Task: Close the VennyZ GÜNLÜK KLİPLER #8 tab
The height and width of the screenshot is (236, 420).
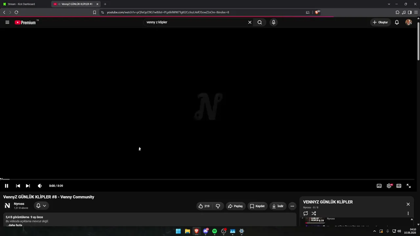Action: [97, 4]
